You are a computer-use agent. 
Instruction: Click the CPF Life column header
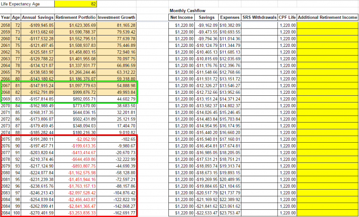[287, 18]
